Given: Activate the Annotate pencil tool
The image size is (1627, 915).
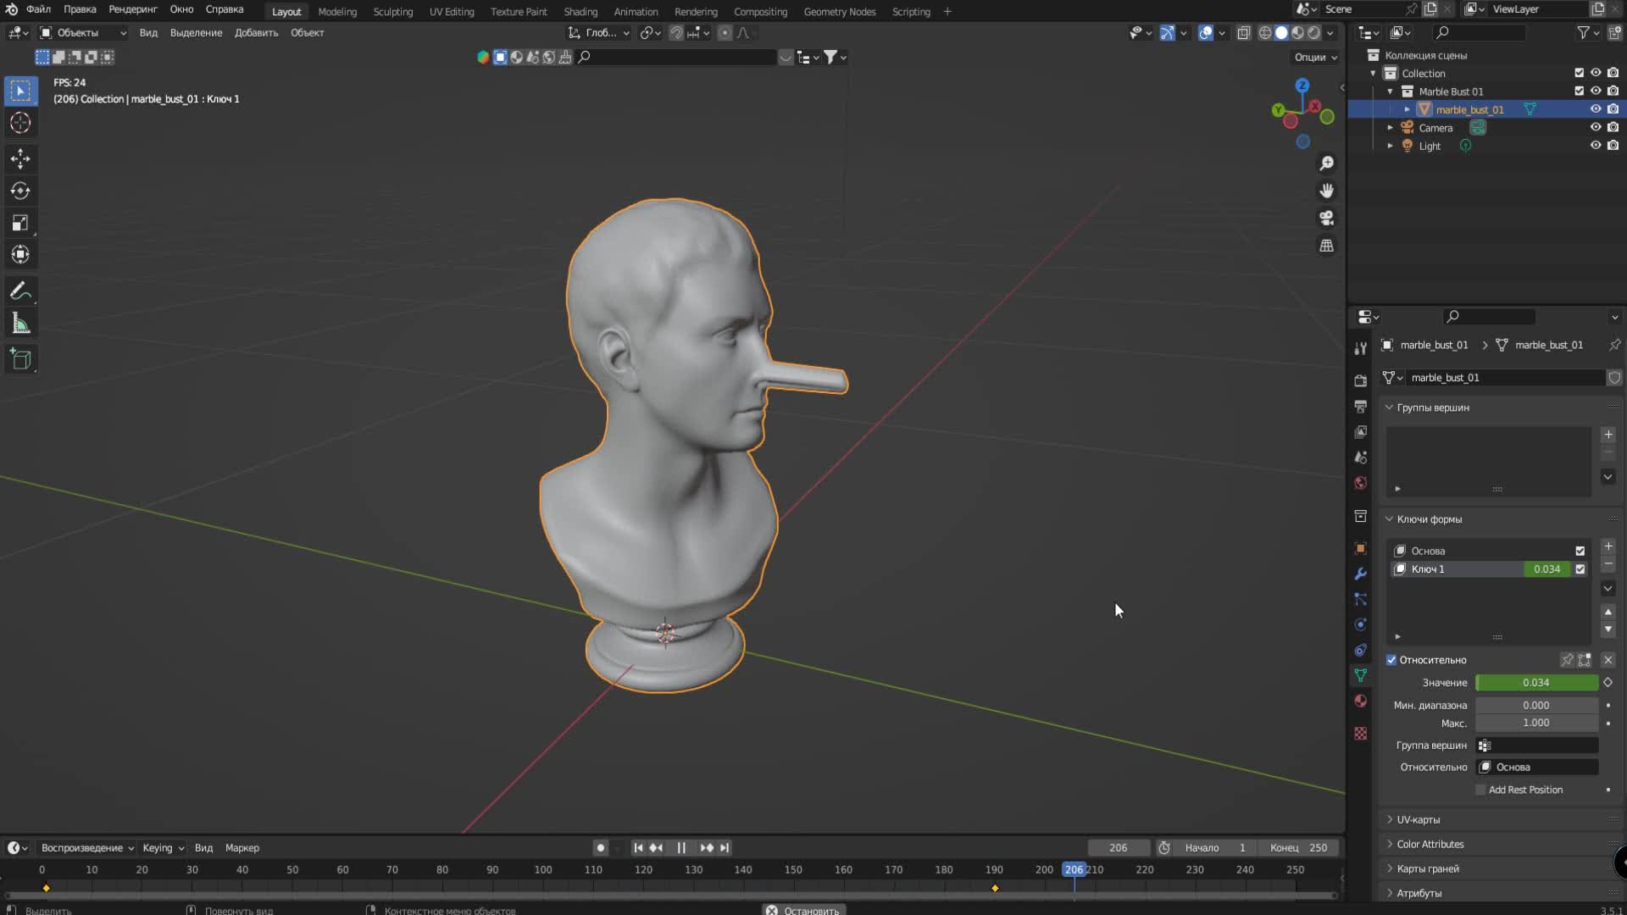Looking at the screenshot, I should [x=20, y=291].
